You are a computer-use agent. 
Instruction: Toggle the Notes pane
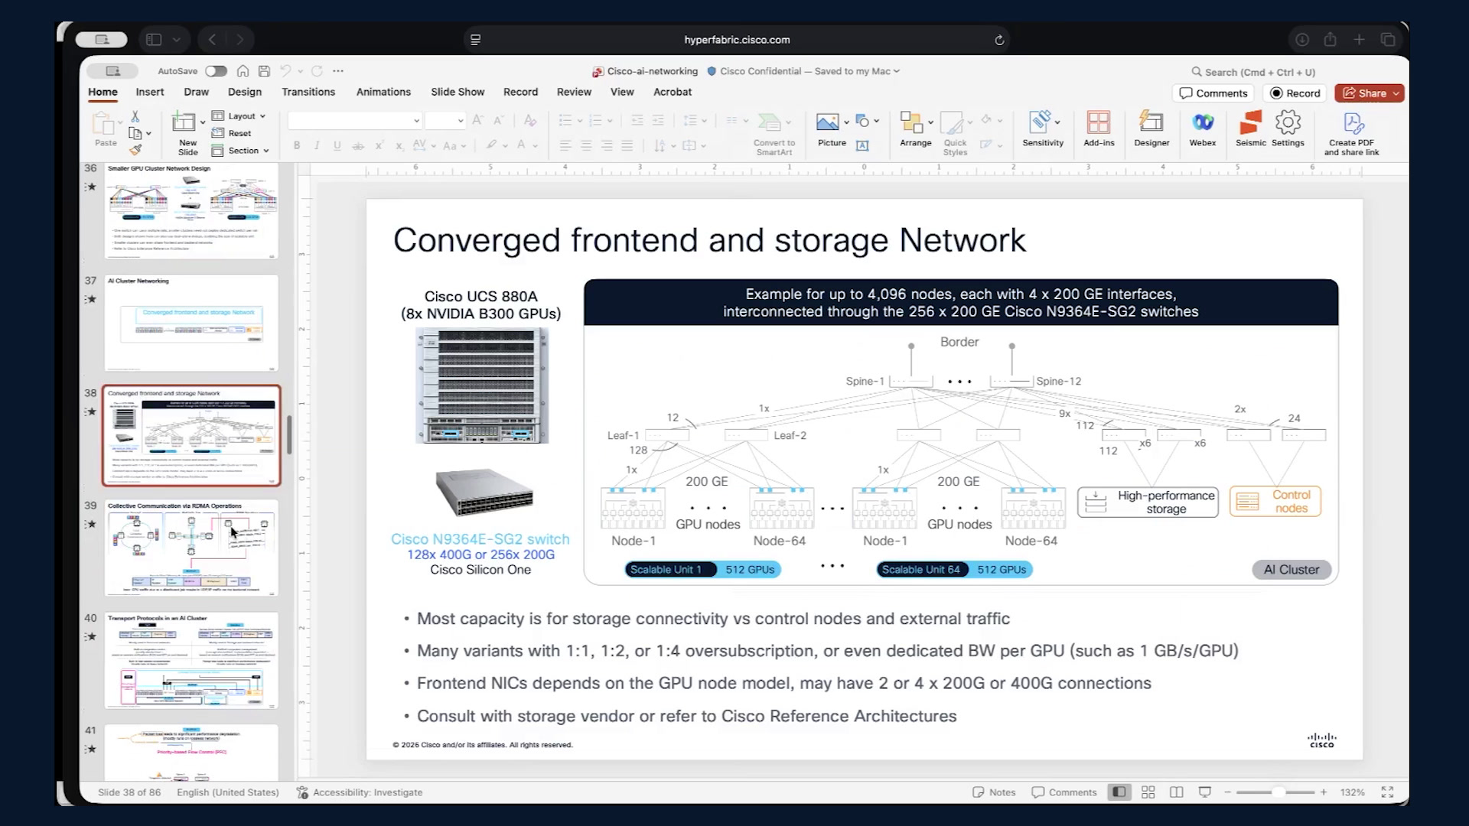tap(994, 792)
